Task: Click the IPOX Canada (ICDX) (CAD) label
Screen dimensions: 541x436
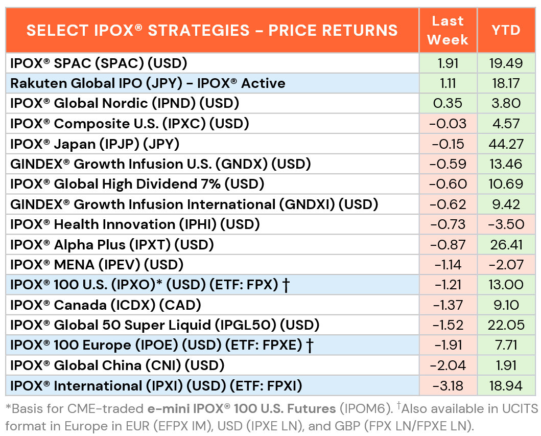Action: click(x=106, y=305)
